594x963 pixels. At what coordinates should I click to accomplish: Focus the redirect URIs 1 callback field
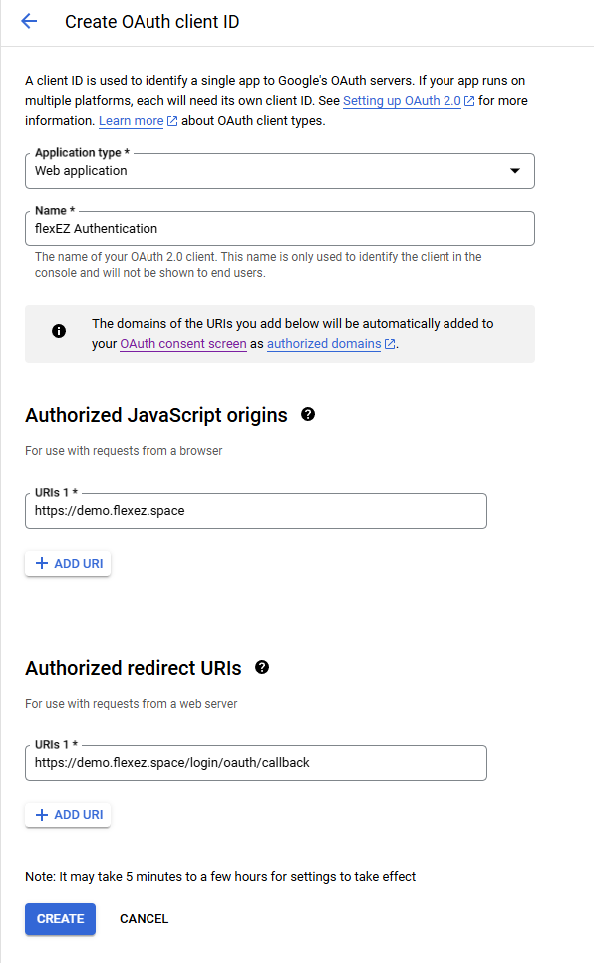(x=256, y=762)
